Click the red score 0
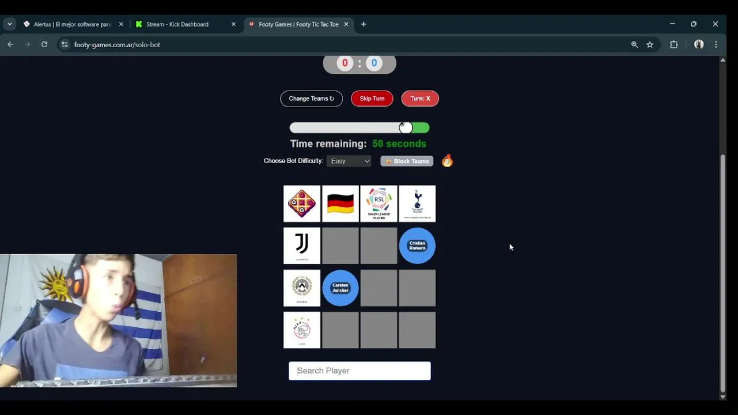The height and width of the screenshot is (415, 738). point(345,63)
